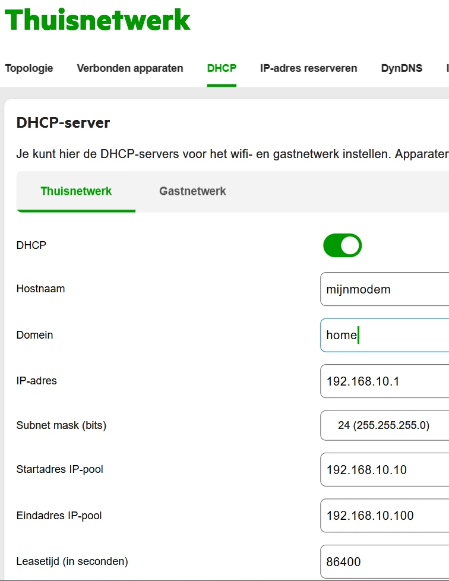The image size is (449, 581).
Task: Click Eindadres IP-pool field 192.168.10.100
Action: [x=384, y=516]
